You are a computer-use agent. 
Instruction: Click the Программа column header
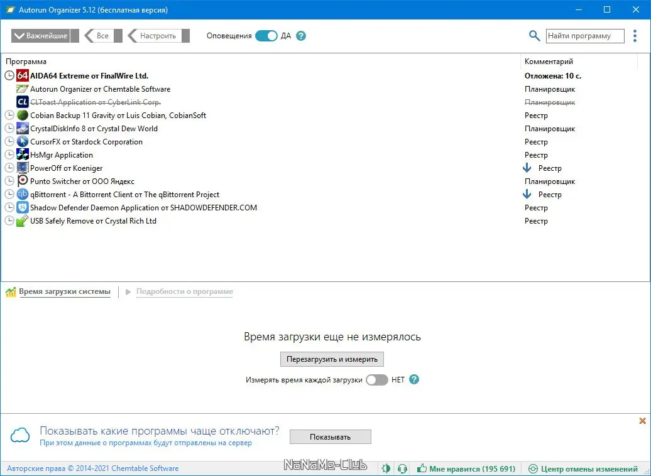[x=26, y=62]
